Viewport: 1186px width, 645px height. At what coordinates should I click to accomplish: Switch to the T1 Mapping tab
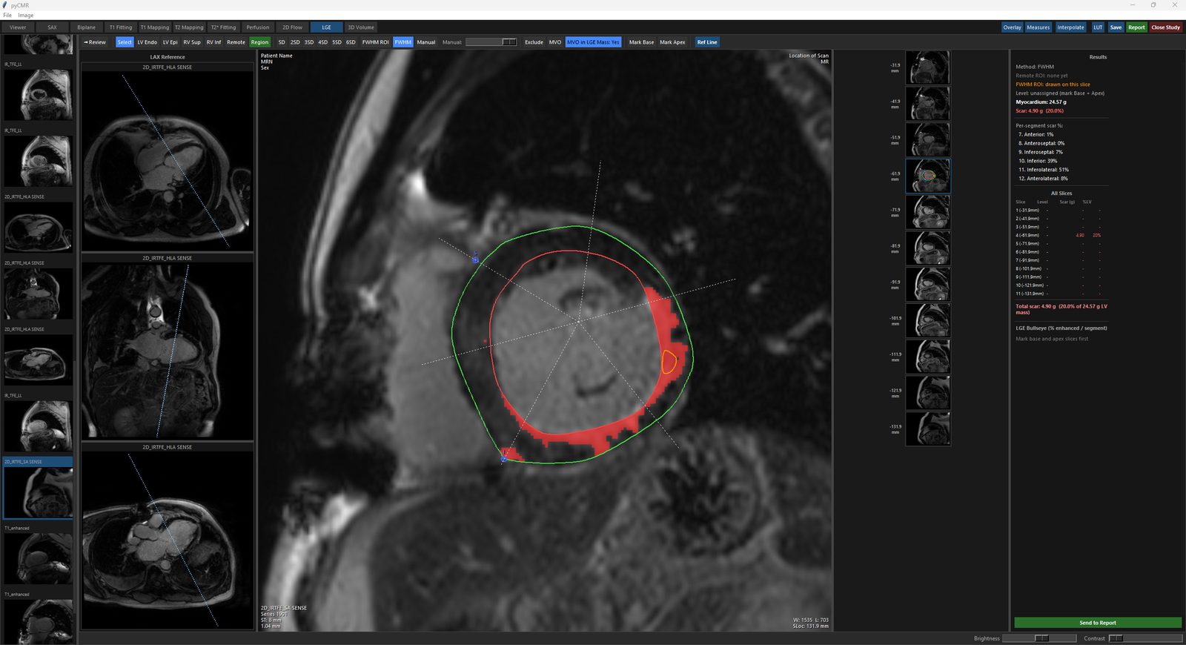pyautogui.click(x=155, y=27)
